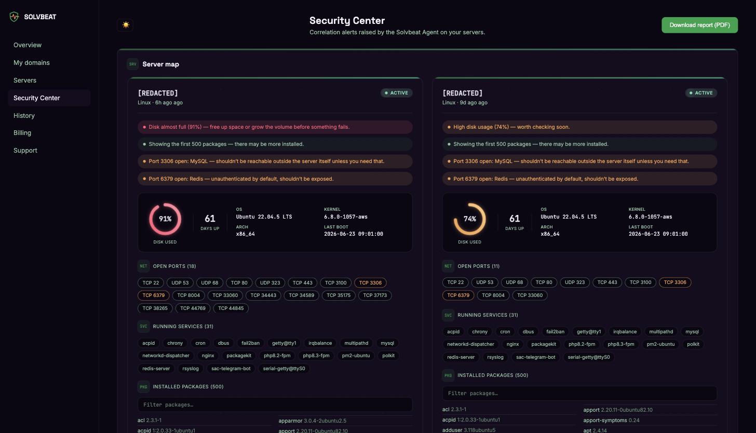Toggle the sun light-theme button
Screen dimensions: 756x433
point(125,25)
